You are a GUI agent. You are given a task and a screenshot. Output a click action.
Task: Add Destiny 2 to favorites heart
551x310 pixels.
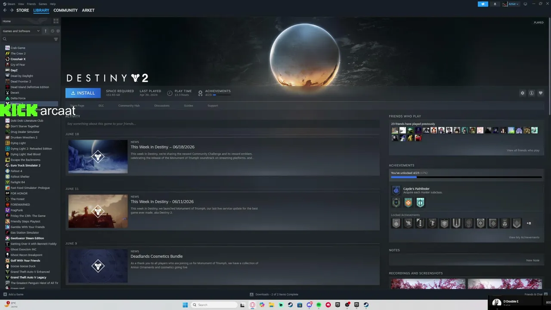point(541,93)
